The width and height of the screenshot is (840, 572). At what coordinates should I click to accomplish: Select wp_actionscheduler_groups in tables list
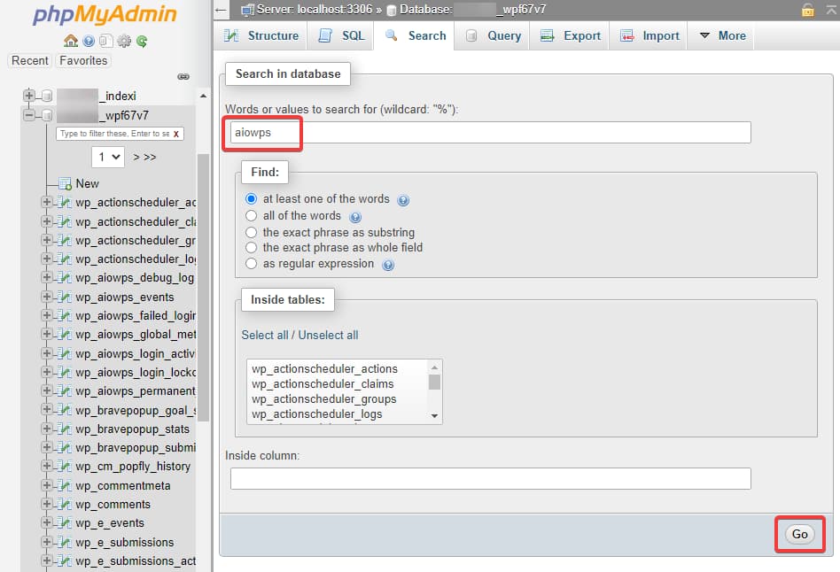click(324, 399)
